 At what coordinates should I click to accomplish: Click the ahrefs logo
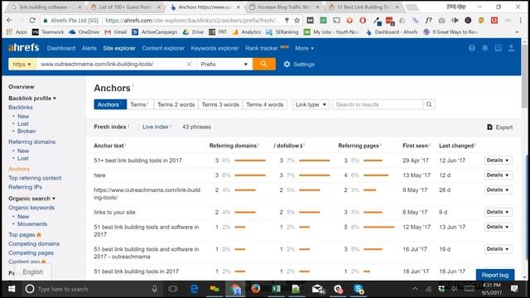point(24,48)
